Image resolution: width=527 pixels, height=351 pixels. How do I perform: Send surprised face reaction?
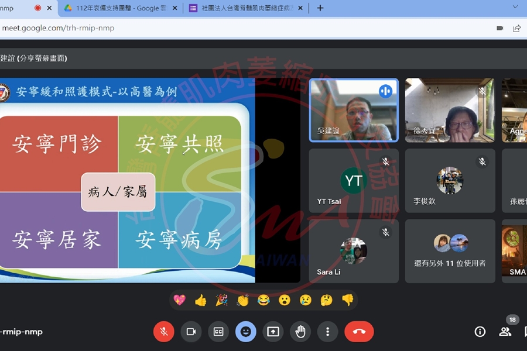pyautogui.click(x=285, y=300)
